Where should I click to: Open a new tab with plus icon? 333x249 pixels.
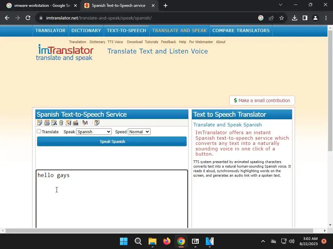(x=166, y=6)
